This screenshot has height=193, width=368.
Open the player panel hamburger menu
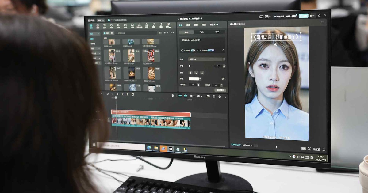point(322,22)
